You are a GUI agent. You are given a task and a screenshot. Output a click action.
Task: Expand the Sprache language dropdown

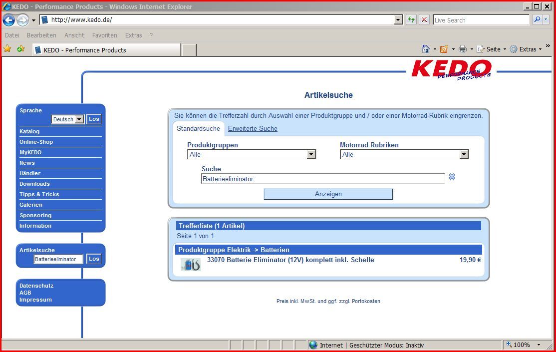(79, 119)
